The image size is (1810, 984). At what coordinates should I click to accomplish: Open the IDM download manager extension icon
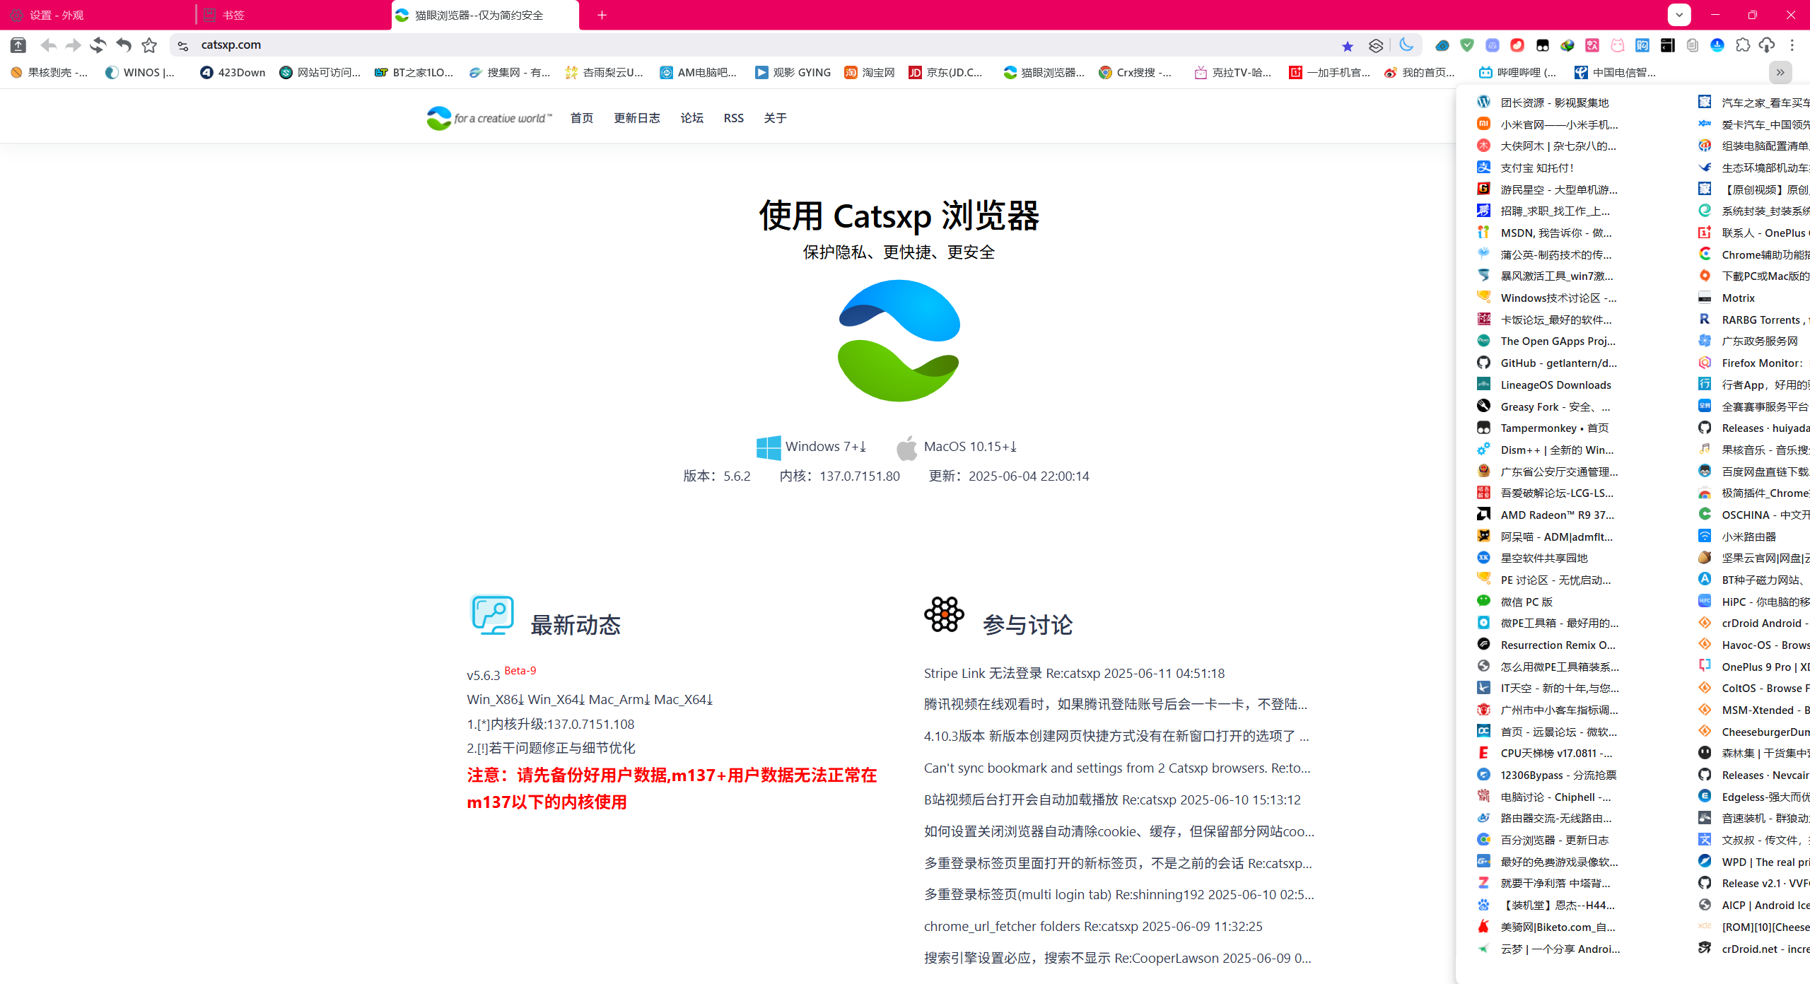(1567, 45)
